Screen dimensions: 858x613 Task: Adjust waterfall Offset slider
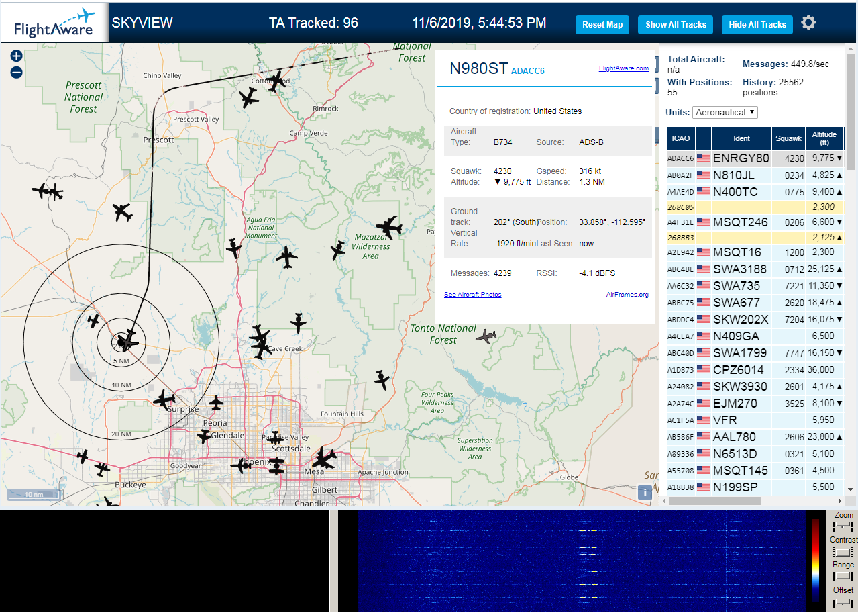pos(843,602)
